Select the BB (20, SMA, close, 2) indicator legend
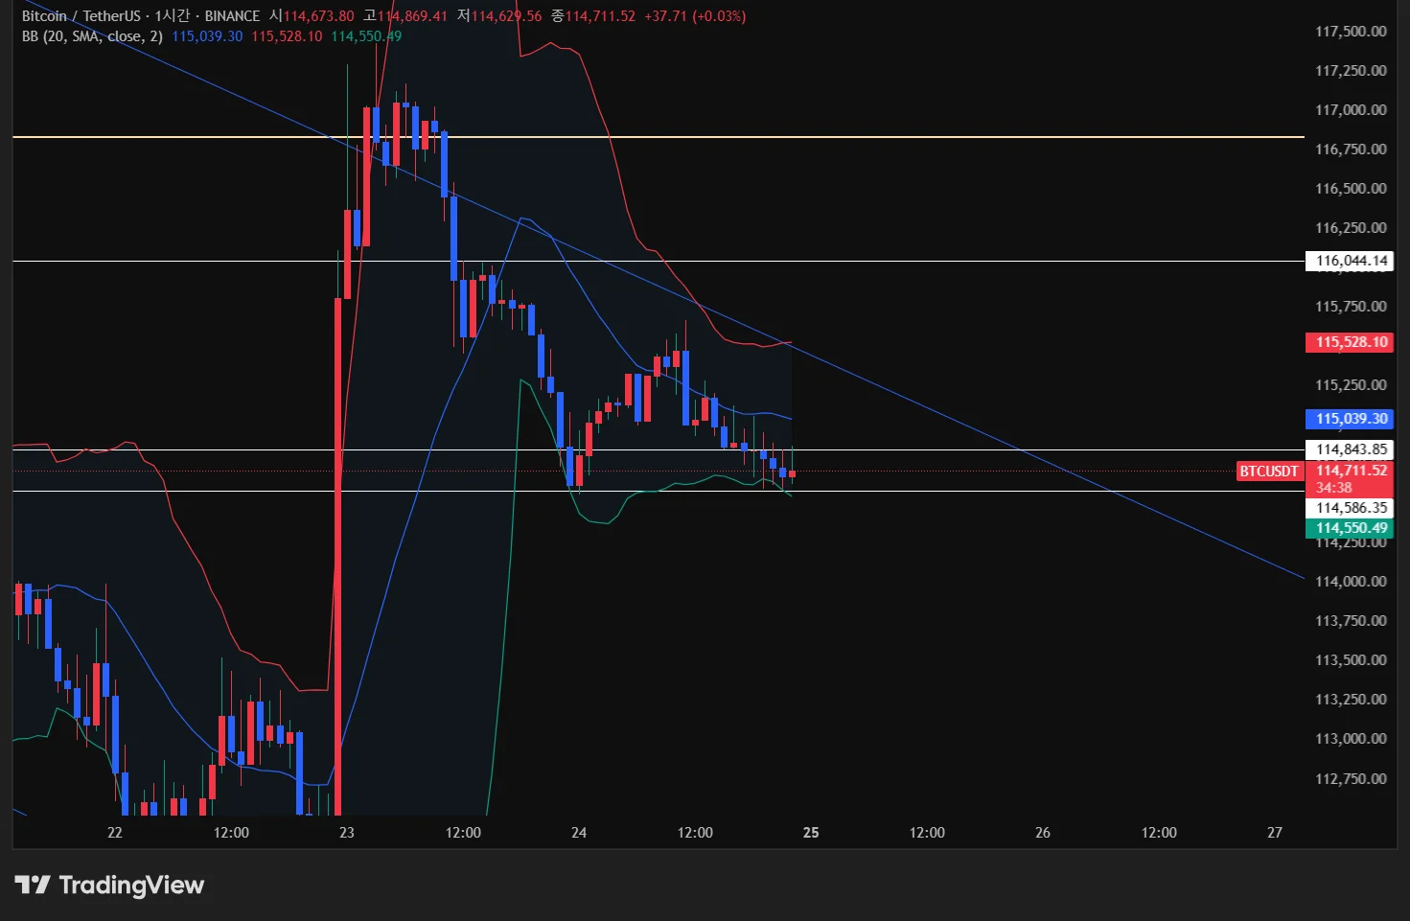1410x921 pixels. point(92,36)
